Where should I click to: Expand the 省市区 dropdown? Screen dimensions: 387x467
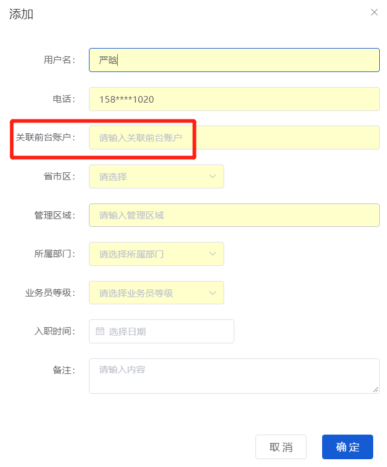point(156,176)
